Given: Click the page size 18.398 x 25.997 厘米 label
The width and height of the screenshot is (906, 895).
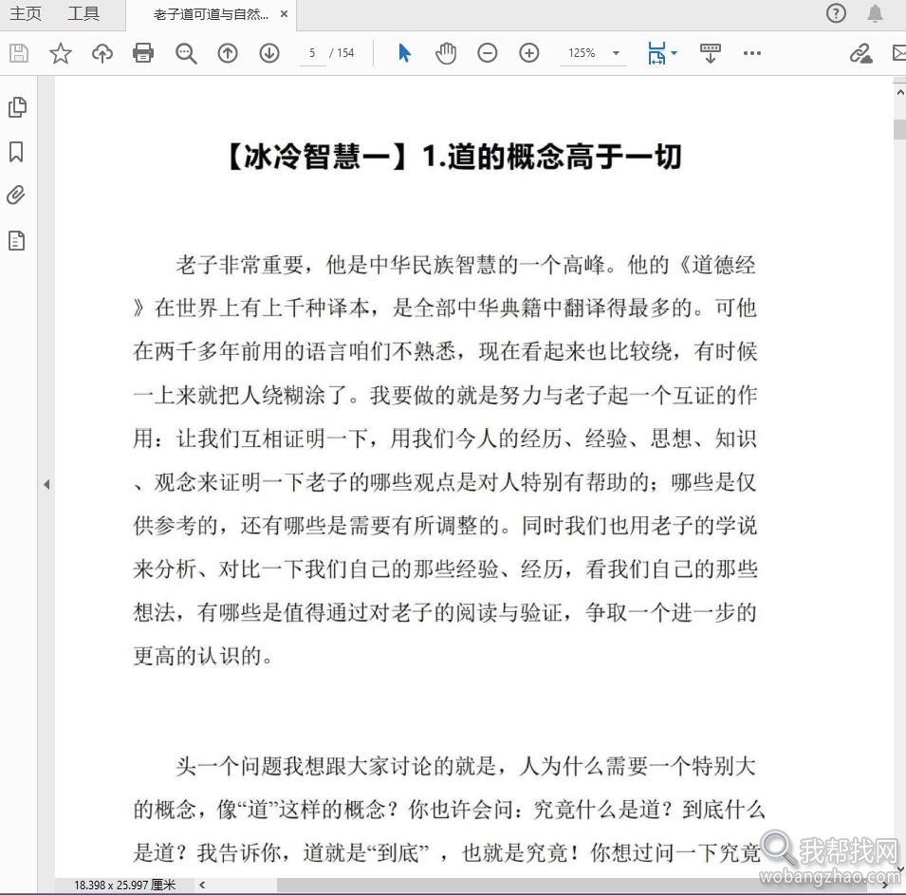Looking at the screenshot, I should pos(125,885).
